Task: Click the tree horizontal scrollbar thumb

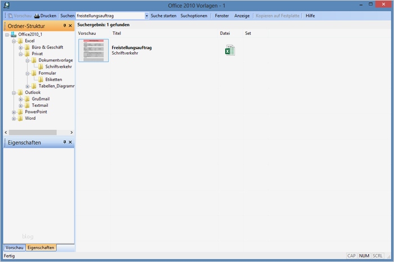Action: coord(33,132)
